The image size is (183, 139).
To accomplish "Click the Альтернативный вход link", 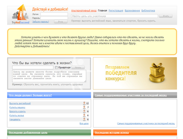I will point(84,11).
